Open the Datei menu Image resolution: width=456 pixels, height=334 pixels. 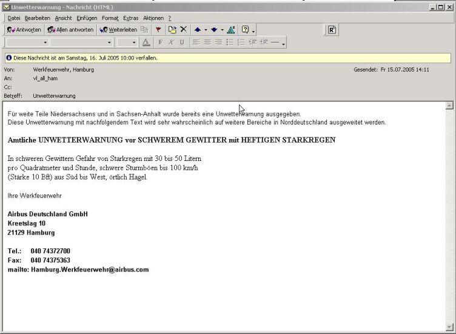click(13, 18)
